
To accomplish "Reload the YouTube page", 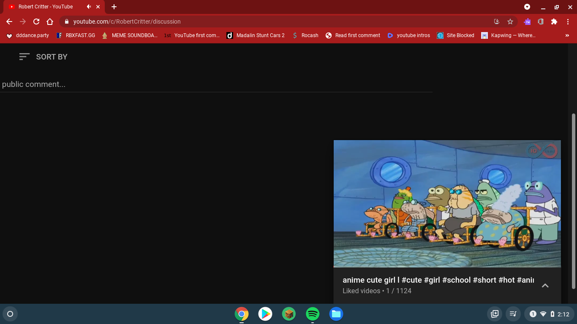I will point(36,22).
